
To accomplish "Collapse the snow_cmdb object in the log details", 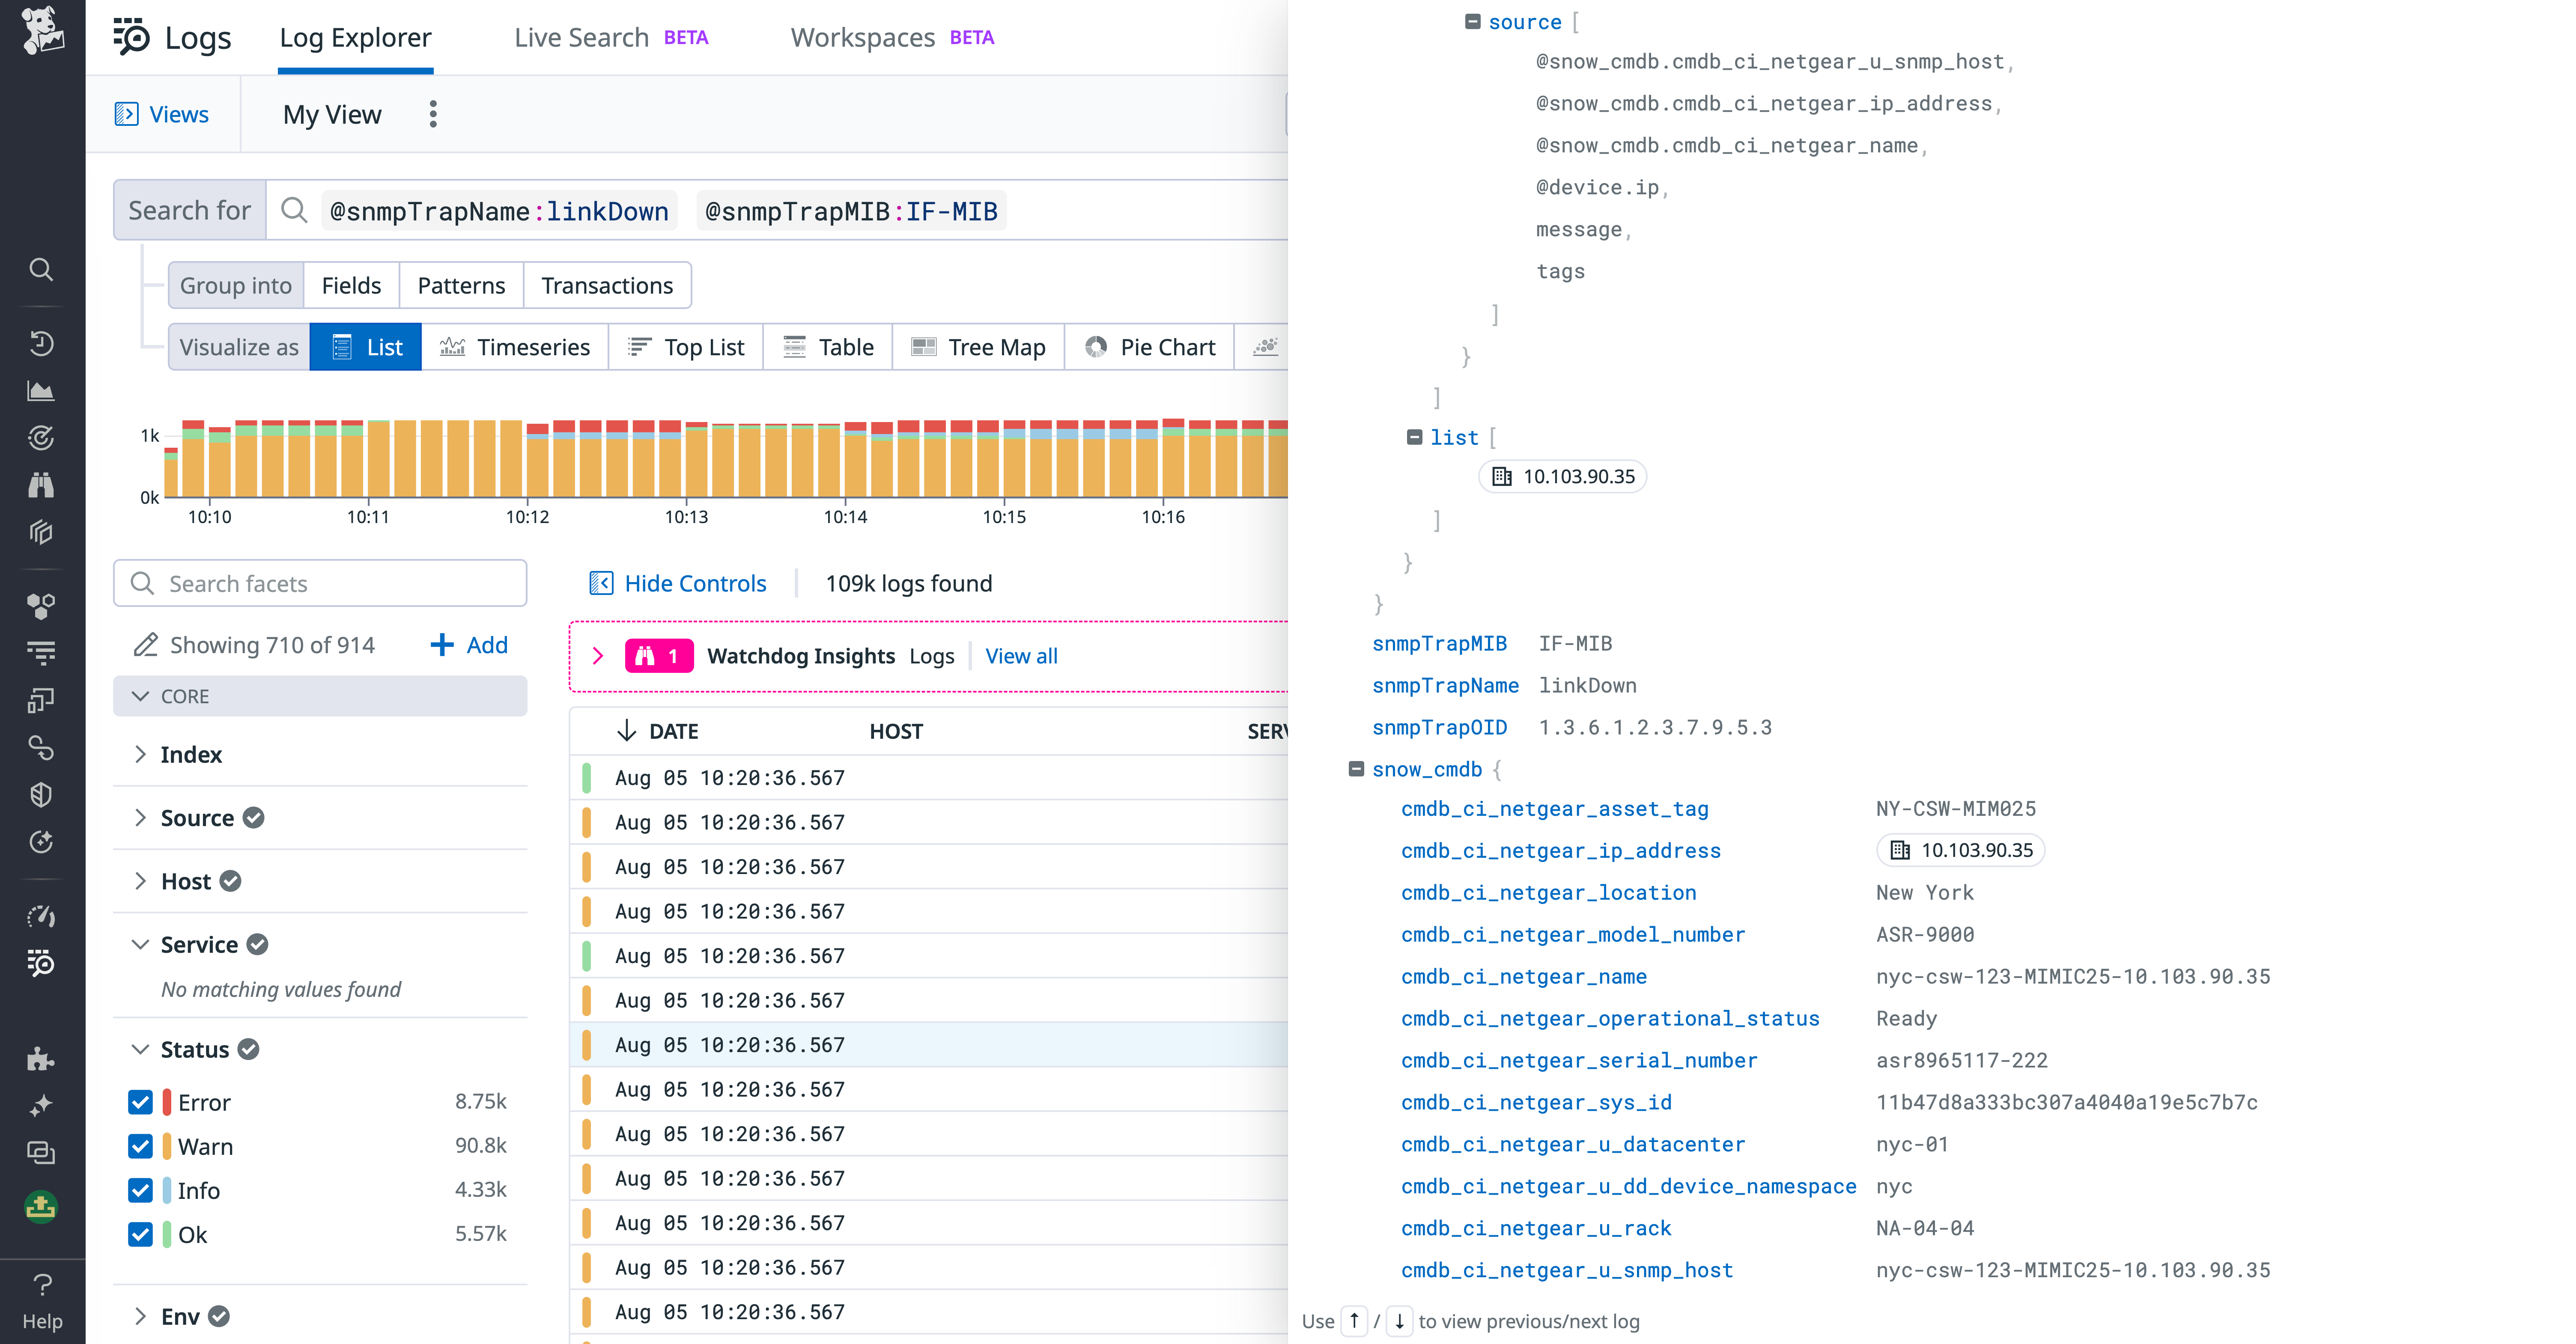I will 1356,770.
